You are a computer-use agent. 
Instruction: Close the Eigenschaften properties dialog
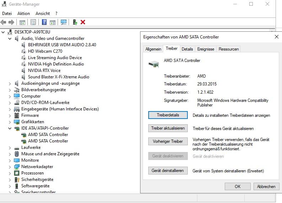tap(277, 37)
